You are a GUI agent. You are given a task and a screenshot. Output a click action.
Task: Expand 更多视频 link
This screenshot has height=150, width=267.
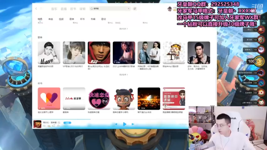123,29
